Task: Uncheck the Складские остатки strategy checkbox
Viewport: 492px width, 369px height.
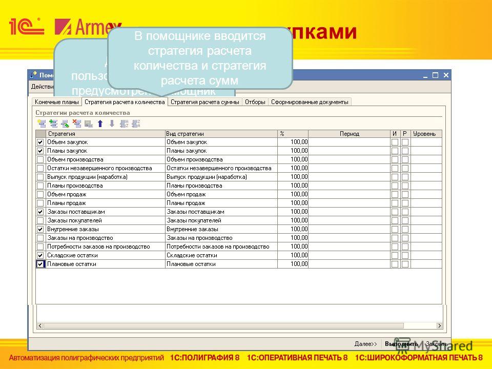Action: coord(40,255)
